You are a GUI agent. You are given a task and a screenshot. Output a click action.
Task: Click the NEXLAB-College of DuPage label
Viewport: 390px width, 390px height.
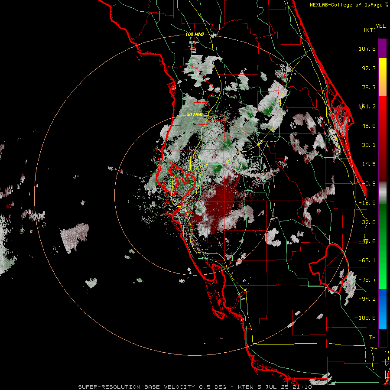point(348,5)
